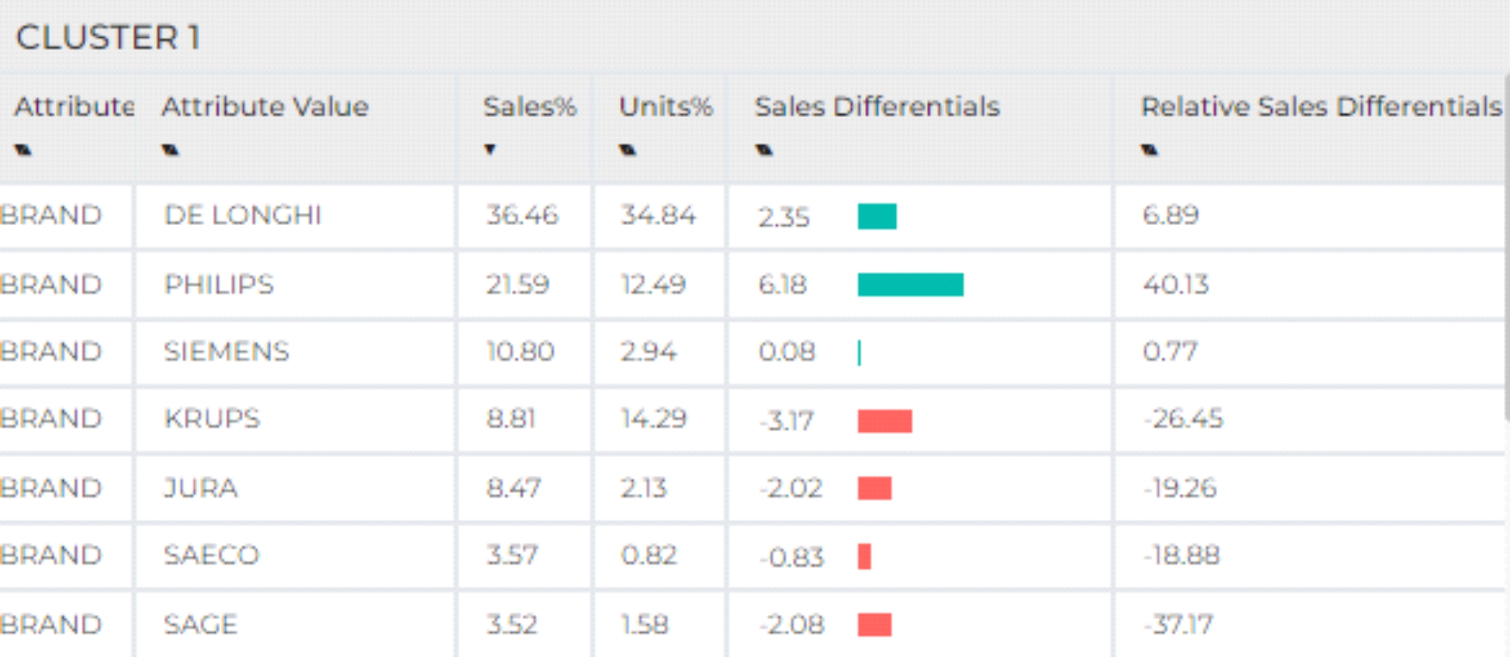Select the SIEMENS row name
The width and height of the screenshot is (1510, 657).
[x=227, y=352]
